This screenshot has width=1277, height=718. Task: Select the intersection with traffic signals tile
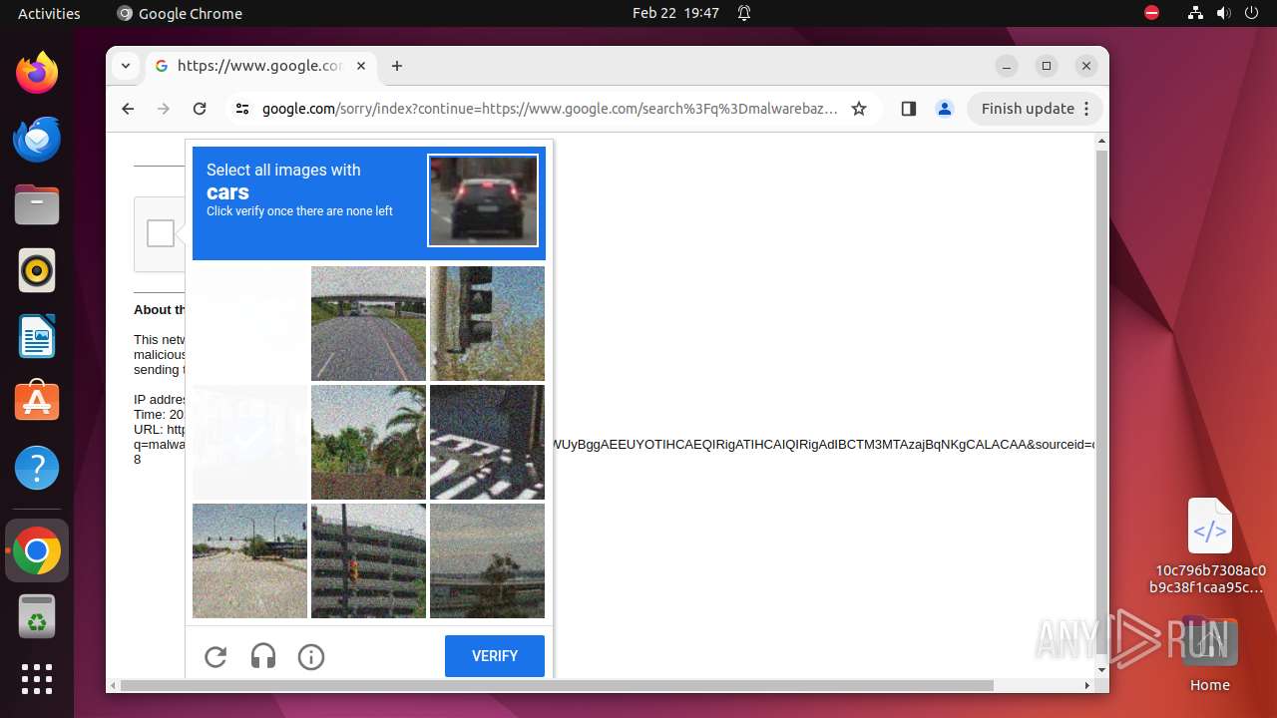249,560
